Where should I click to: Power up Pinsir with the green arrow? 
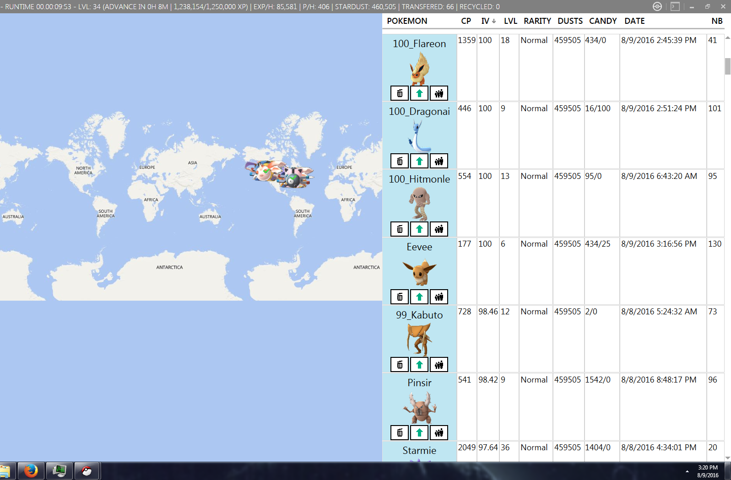(x=419, y=432)
